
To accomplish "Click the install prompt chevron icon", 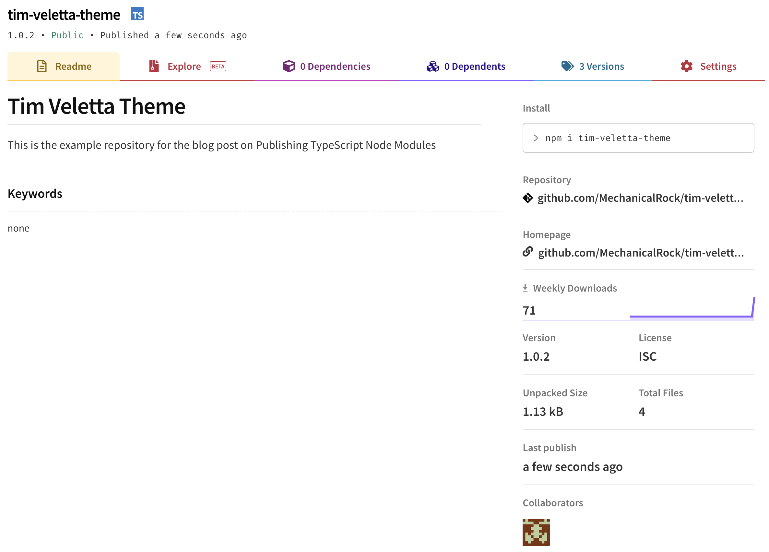I will point(536,138).
